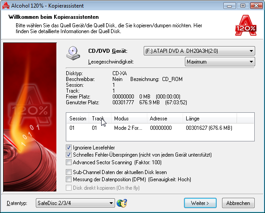Maximize the Kopierassistent window

[243, 5]
